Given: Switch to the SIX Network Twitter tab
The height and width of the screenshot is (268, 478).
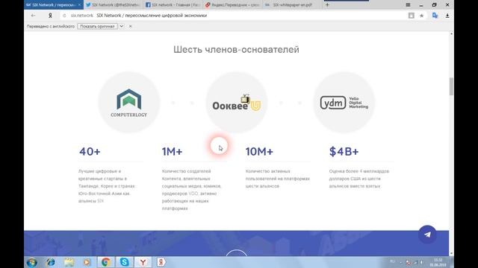Looking at the screenshot, I should 113,5.
